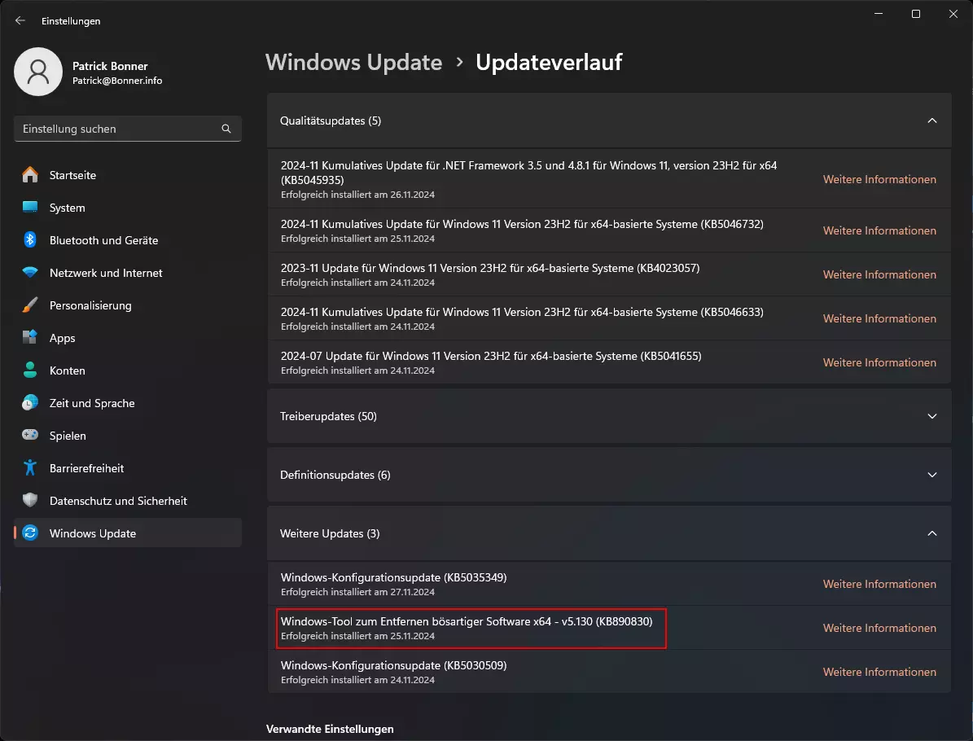The width and height of the screenshot is (973, 741).
Task: Select Windows-Konfigurationsupdate (KB5035349) entry
Action: tap(609, 584)
